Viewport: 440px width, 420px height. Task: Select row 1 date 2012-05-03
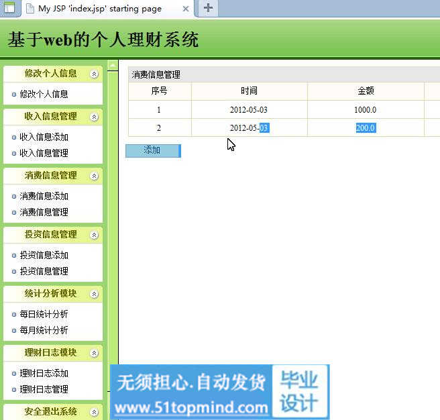(x=249, y=109)
